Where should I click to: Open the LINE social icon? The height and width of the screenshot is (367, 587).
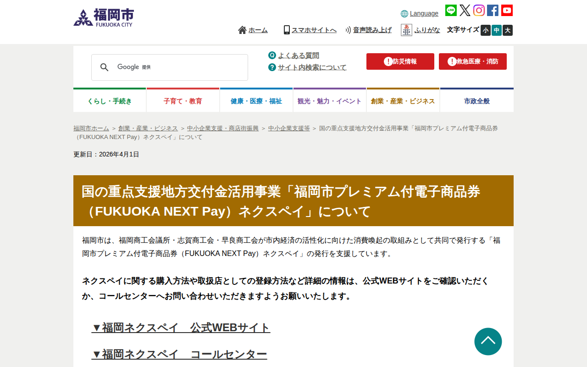(451, 10)
